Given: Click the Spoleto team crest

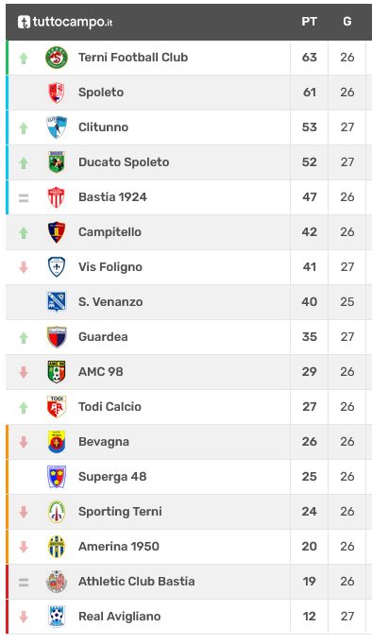Looking at the screenshot, I should click(x=57, y=93).
